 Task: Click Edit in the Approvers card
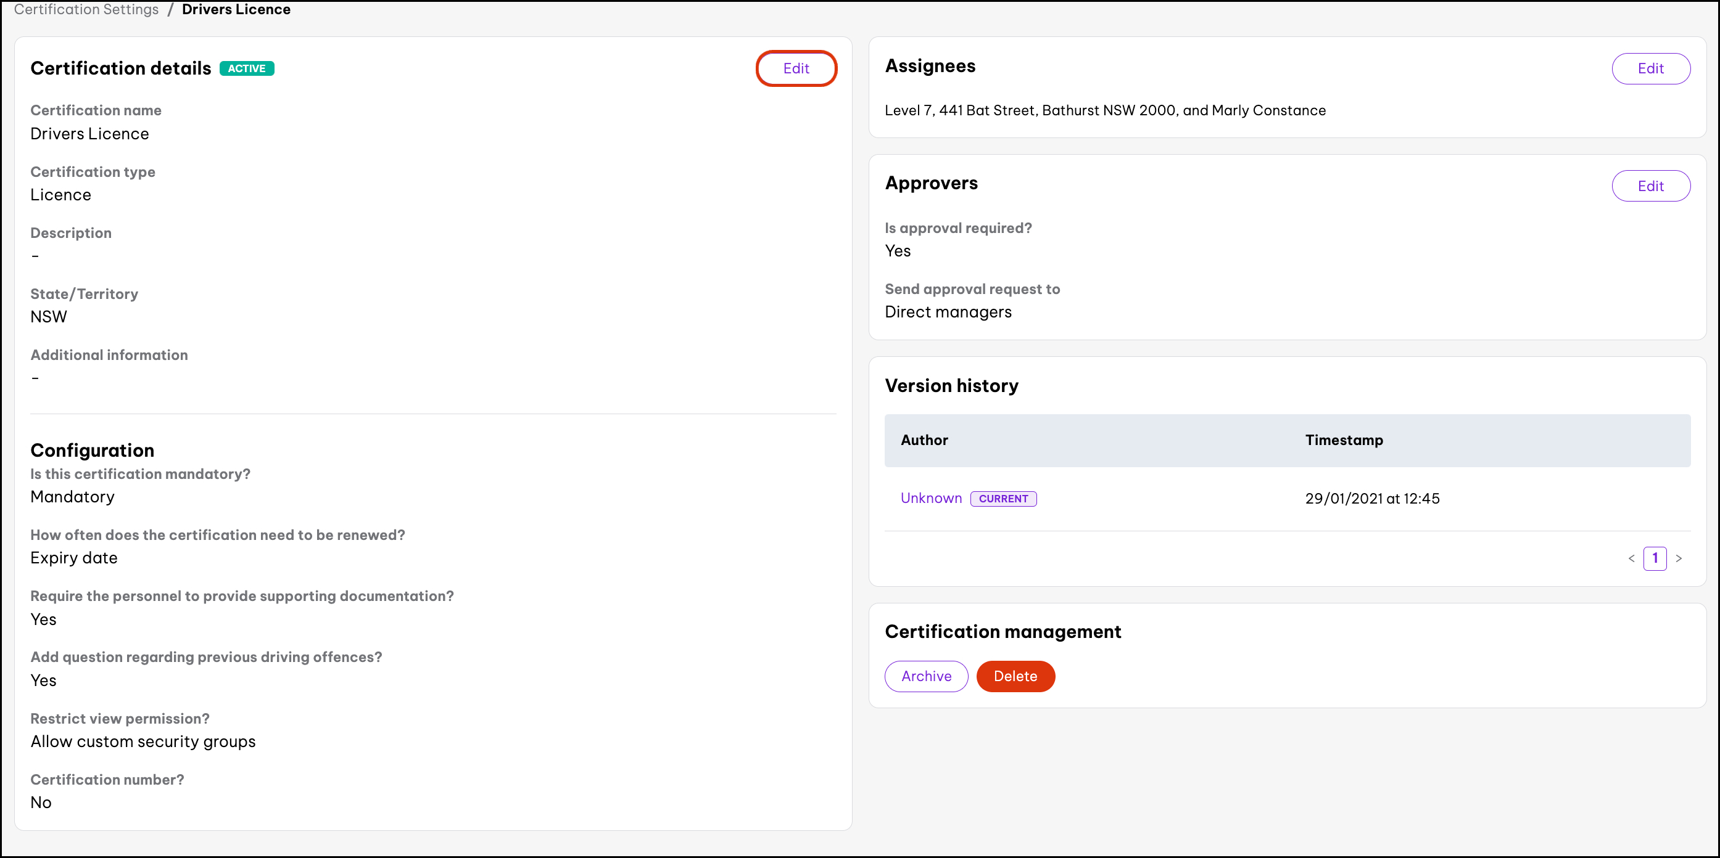pos(1650,186)
